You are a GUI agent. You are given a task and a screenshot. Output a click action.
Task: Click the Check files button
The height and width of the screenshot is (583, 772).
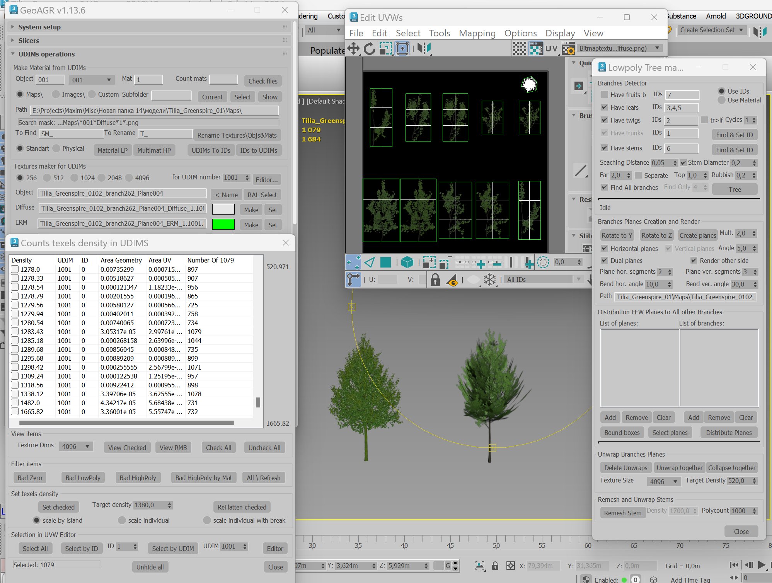263,81
